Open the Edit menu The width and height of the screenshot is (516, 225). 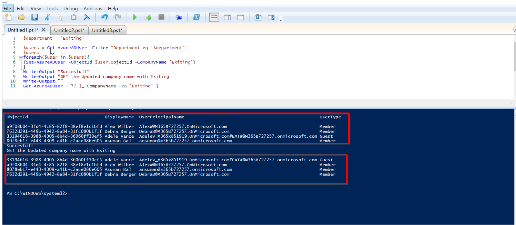pyautogui.click(x=21, y=9)
